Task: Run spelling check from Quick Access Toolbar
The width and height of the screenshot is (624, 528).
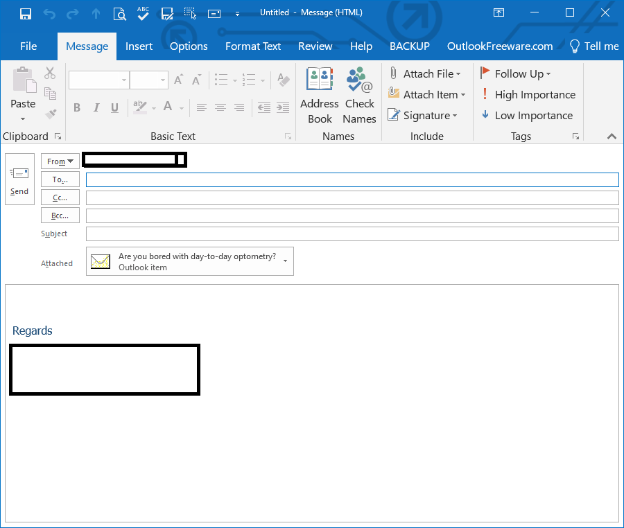Action: [142, 12]
